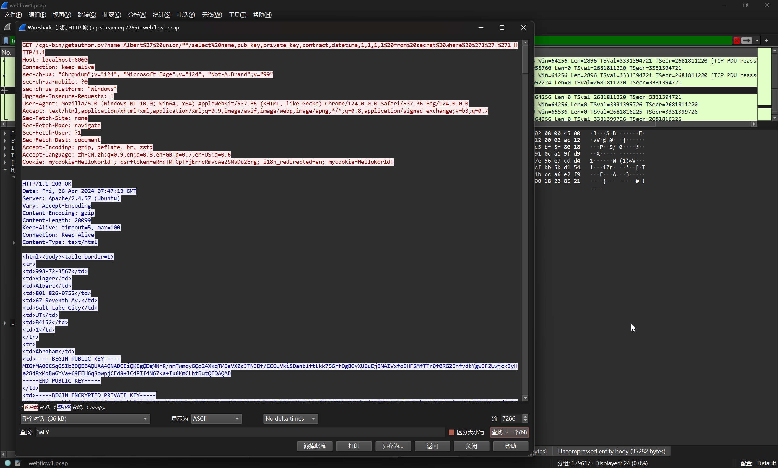Click webflow1.pcap file name in status bar
This screenshot has height=468, width=778.
[x=48, y=463]
